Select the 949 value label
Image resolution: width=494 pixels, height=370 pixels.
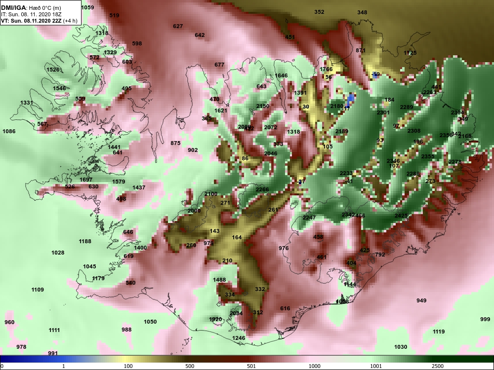pyautogui.click(x=421, y=300)
